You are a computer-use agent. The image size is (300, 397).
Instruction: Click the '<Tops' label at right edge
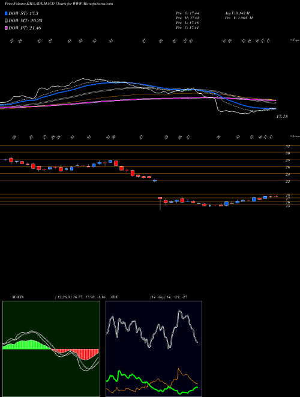[295, 40]
